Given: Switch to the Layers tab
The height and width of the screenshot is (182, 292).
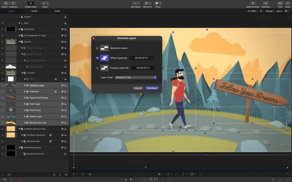Looking at the screenshot, I should [12, 11].
